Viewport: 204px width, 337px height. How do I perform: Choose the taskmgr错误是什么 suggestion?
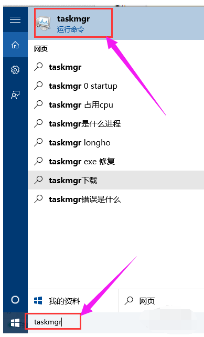pyautogui.click(x=116, y=199)
